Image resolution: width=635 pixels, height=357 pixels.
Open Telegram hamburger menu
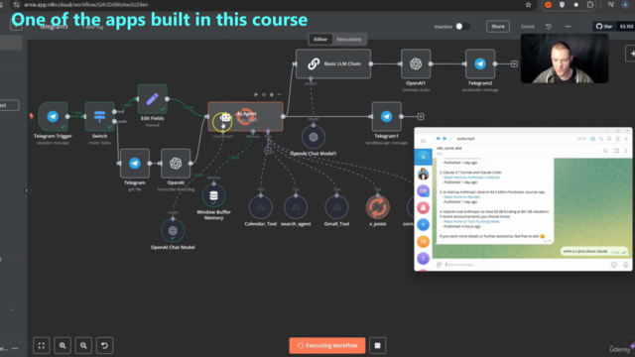click(x=424, y=141)
